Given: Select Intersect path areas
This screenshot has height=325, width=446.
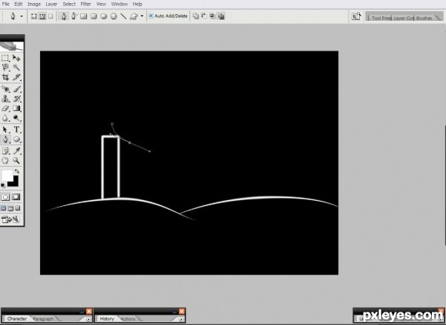Looking at the screenshot, I should pyautogui.click(x=213, y=16).
